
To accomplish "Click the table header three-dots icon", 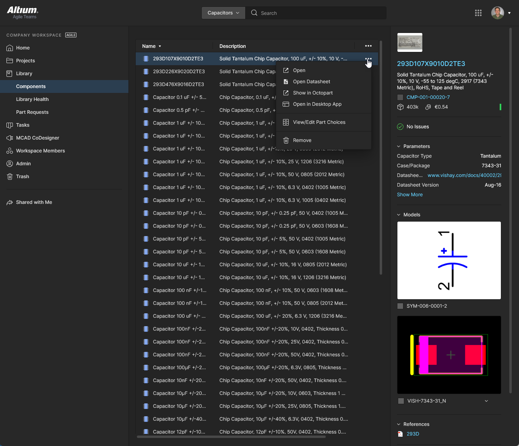I will (368, 46).
